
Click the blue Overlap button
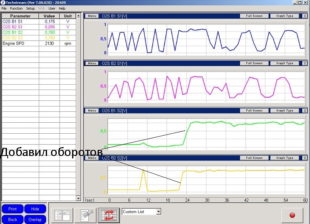(35, 220)
